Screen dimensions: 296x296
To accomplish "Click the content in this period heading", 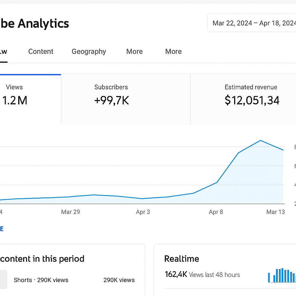I will (42, 259).
